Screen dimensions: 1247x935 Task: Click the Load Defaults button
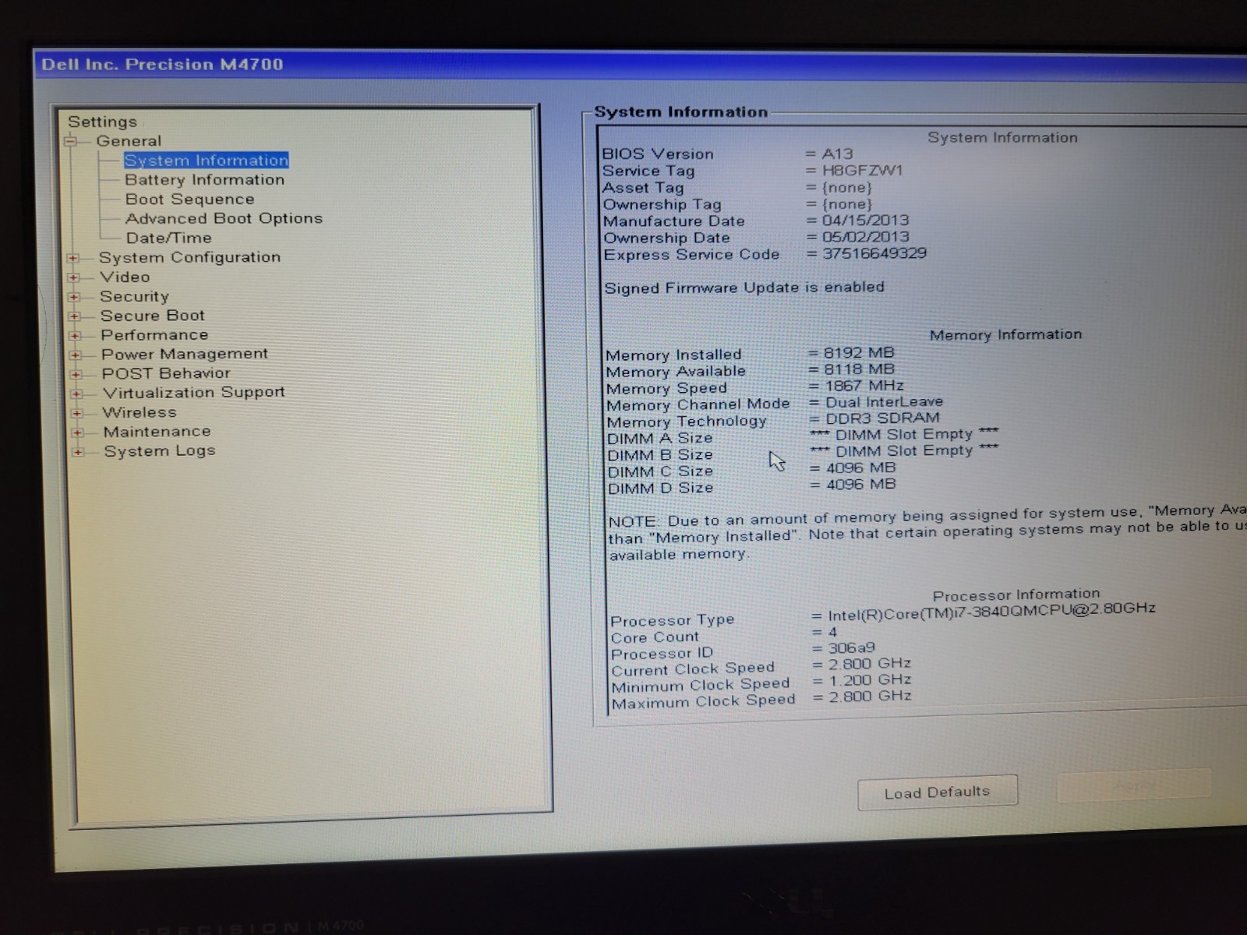pyautogui.click(x=938, y=792)
